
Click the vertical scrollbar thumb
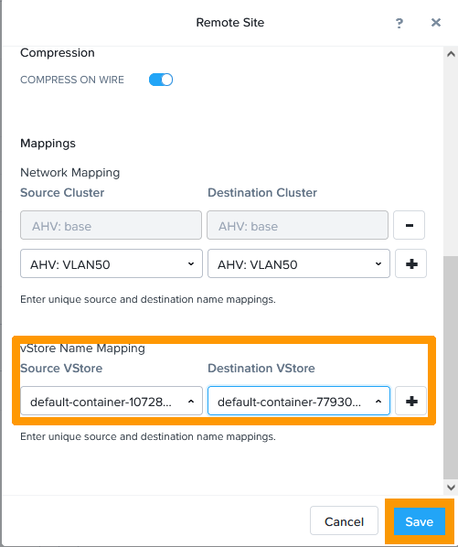pos(451,368)
